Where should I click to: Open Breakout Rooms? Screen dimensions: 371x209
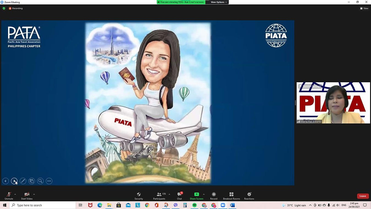231,196
